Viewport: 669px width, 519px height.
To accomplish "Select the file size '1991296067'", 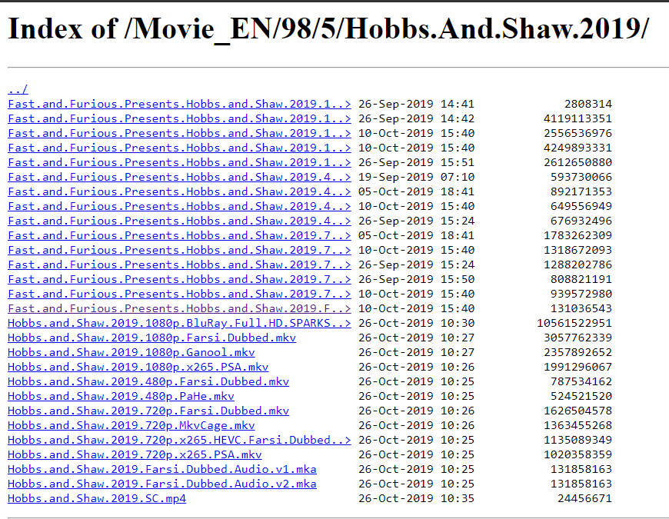I will pos(577,367).
